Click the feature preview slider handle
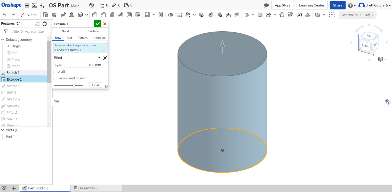The image size is (392, 192). 74,85
